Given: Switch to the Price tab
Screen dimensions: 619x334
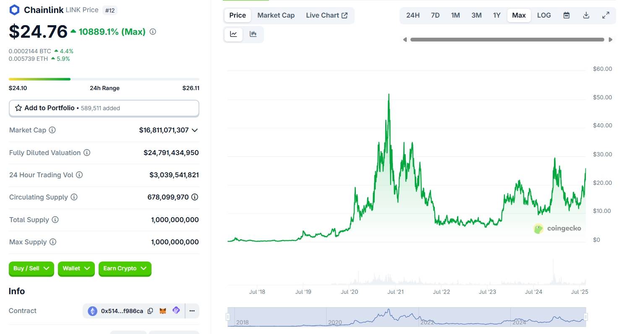Looking at the screenshot, I should pos(238,16).
